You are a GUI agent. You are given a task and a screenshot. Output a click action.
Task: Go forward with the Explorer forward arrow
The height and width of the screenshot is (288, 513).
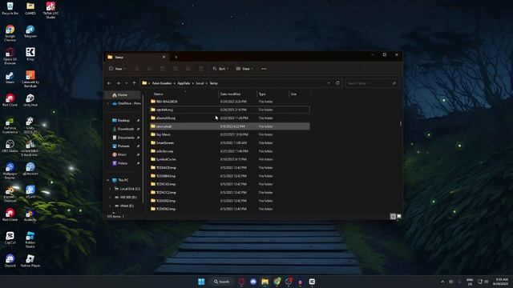[118, 83]
